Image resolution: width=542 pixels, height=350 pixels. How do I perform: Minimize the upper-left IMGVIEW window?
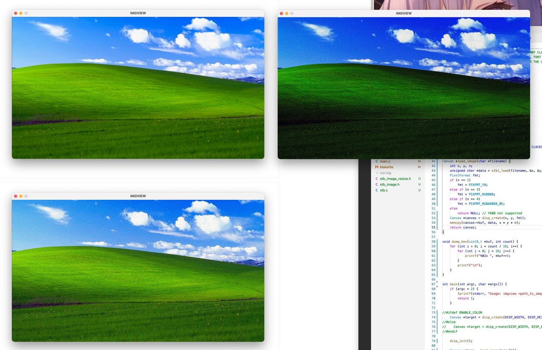pos(21,13)
